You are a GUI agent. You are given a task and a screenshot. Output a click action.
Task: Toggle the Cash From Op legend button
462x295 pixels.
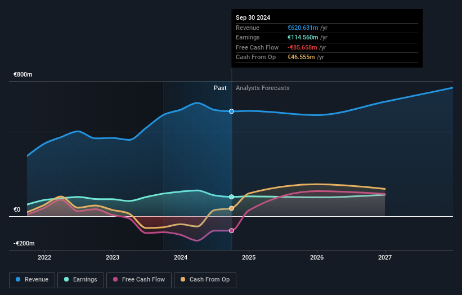tap(205, 280)
